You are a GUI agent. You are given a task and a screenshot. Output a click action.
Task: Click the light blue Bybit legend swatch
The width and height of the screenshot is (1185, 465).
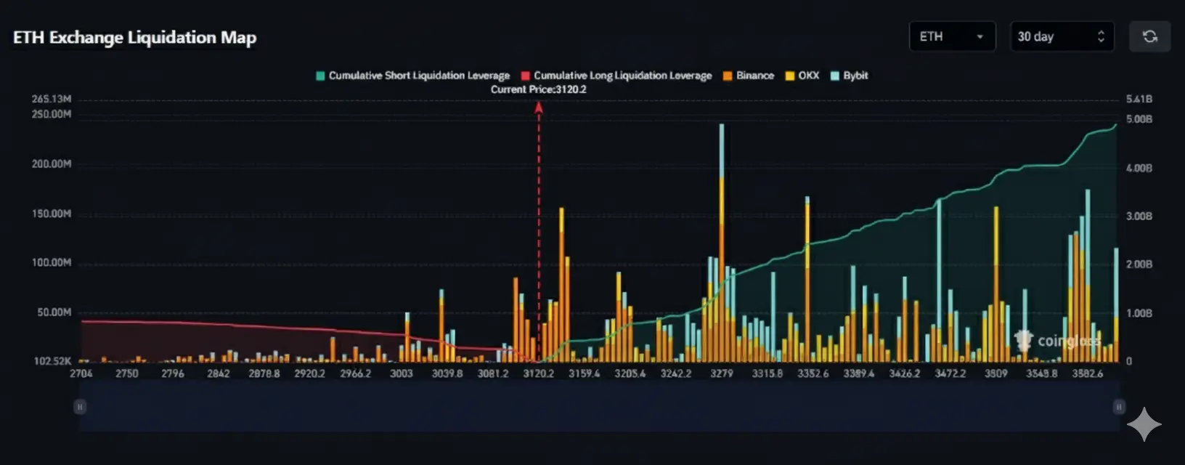coord(834,76)
